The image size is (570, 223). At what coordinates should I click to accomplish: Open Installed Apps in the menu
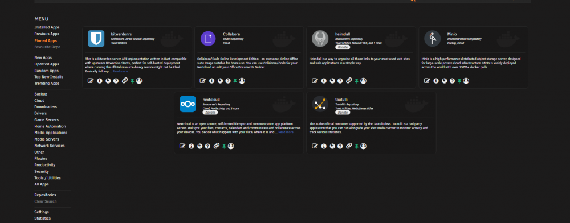point(47,27)
